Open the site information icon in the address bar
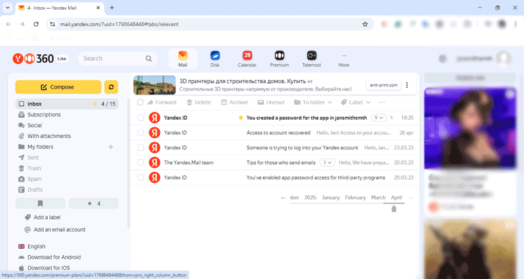This screenshot has width=524, height=279. click(x=52, y=24)
